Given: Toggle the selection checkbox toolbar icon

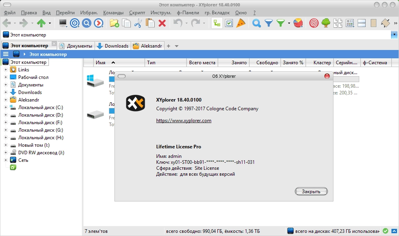Looking at the screenshot, I should point(229,23).
